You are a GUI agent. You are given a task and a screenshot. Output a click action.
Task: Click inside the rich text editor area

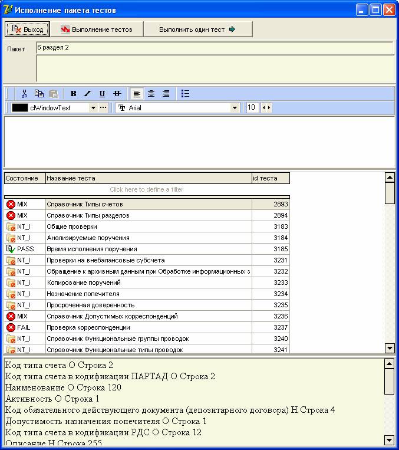click(x=199, y=142)
